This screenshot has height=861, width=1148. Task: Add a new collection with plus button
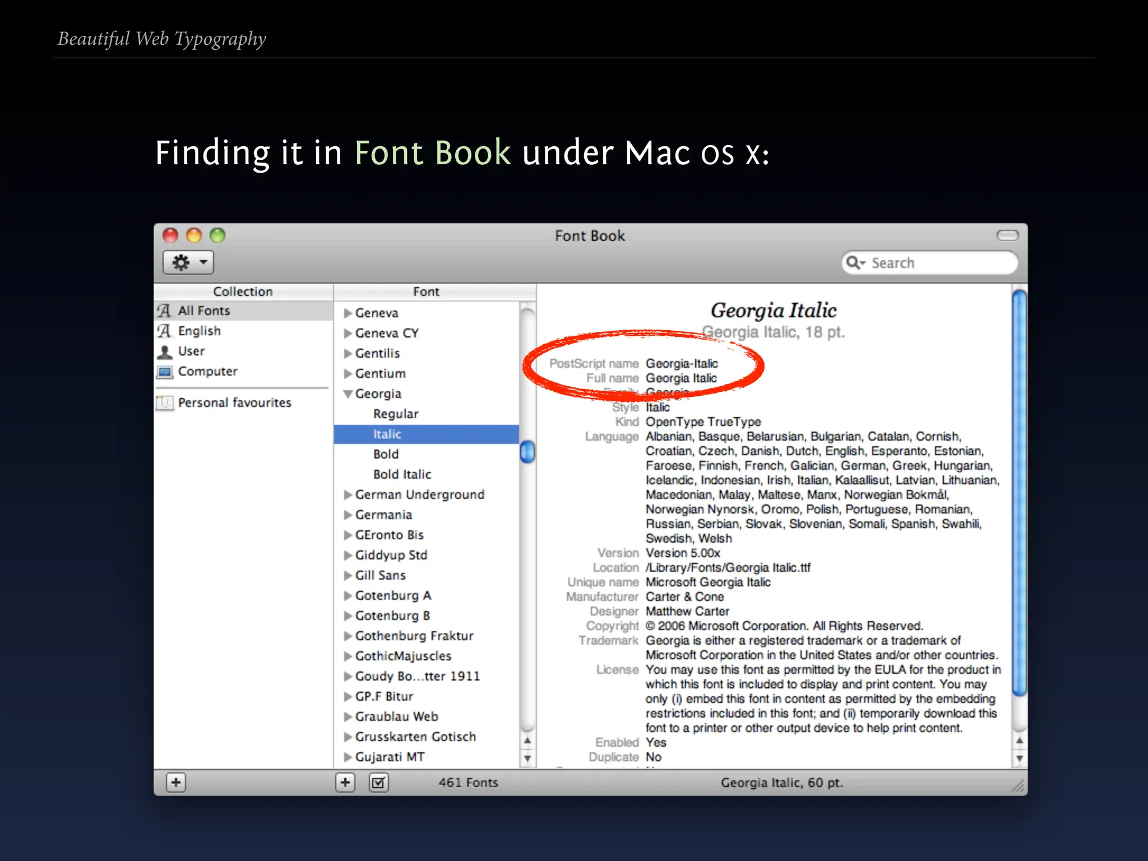[176, 783]
